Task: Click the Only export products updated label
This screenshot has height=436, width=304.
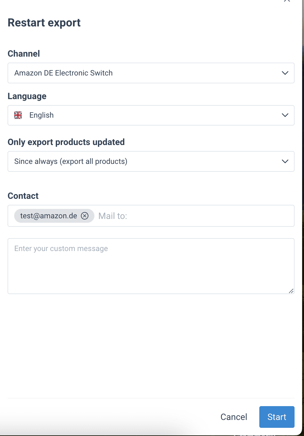Action: click(x=66, y=142)
